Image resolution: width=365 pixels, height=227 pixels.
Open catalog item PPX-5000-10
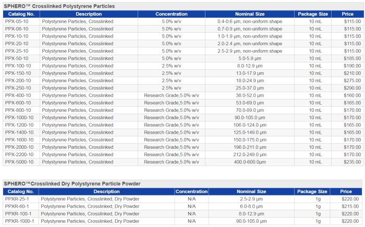(x=19, y=162)
